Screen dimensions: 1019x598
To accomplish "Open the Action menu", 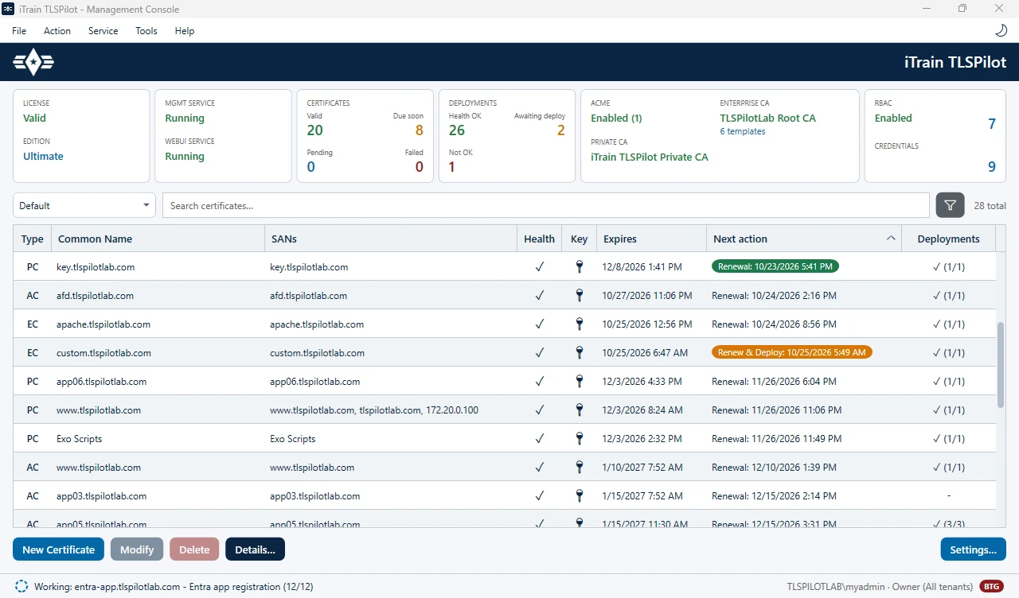I will click(x=57, y=31).
